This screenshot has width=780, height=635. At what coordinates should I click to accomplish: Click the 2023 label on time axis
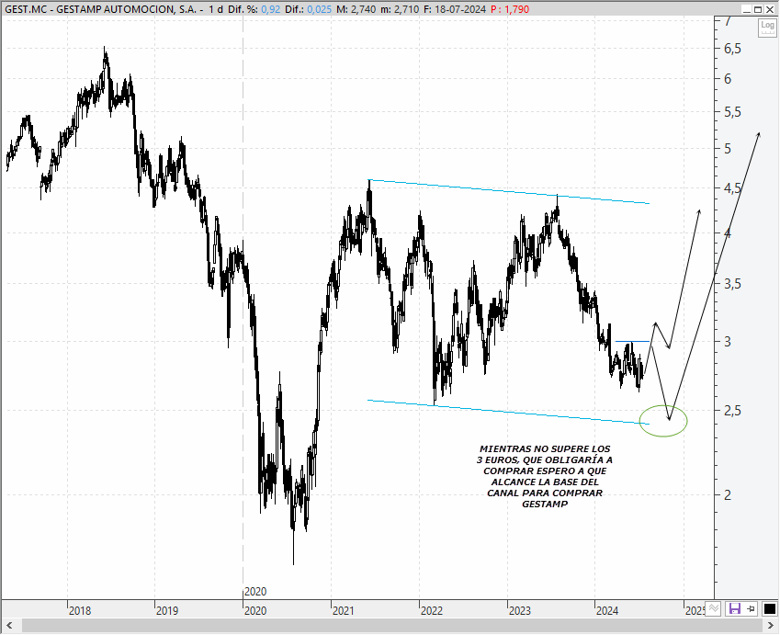519,610
